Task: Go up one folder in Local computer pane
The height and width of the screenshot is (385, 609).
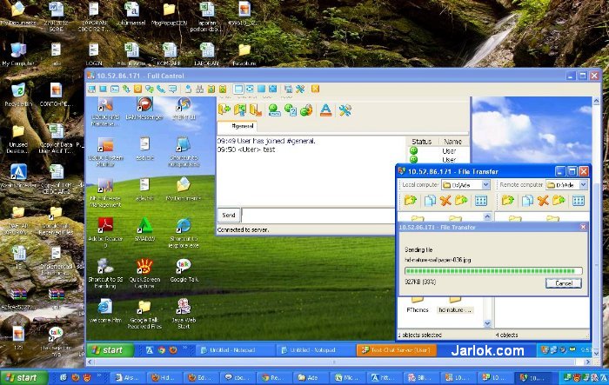Action: (411, 201)
